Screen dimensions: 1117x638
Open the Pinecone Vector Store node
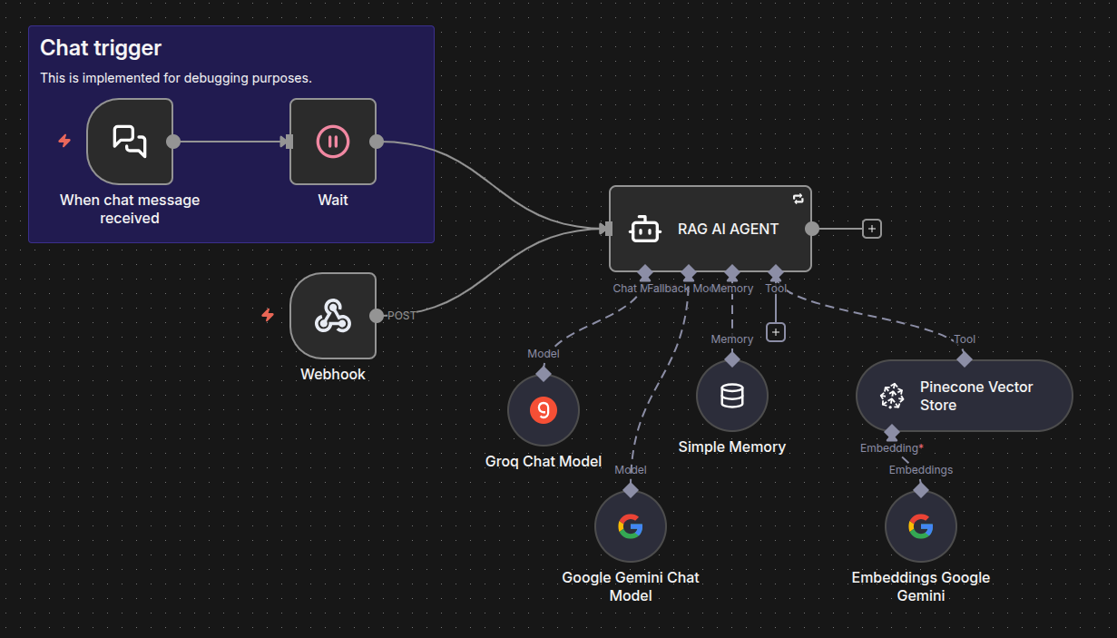click(x=964, y=396)
